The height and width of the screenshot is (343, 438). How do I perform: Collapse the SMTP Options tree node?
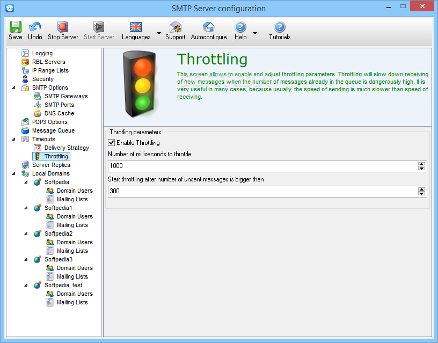pyautogui.click(x=13, y=87)
